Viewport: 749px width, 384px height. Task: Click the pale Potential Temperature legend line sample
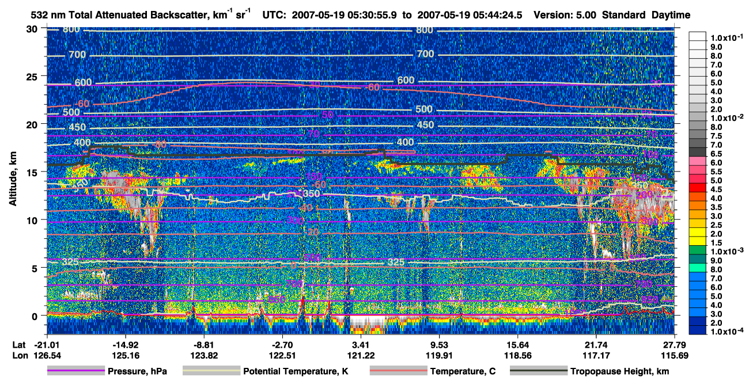[211, 371]
